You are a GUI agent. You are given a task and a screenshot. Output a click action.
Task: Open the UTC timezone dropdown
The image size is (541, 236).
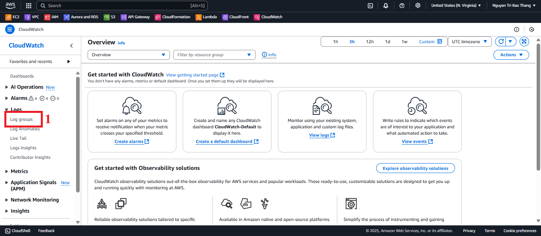point(470,42)
